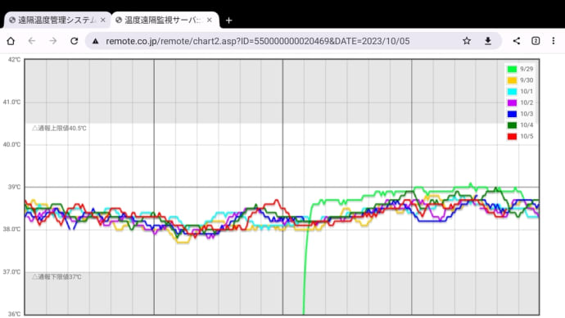565x318 pixels.
Task: Click the 10/2 legend label
Action: 527,102
